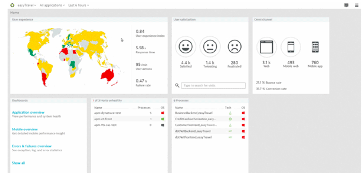
Task: Open the hamburger menu at top right
Action: (x=356, y=5)
